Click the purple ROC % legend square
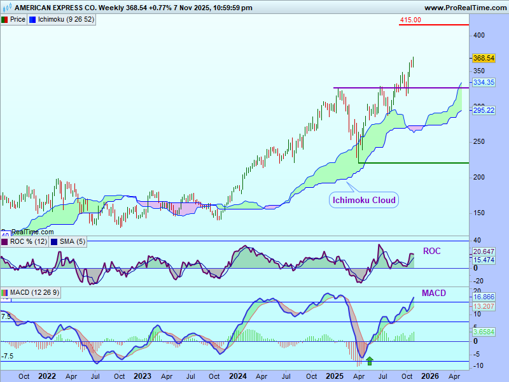Screen dimensions: 509x382 pos(4,242)
